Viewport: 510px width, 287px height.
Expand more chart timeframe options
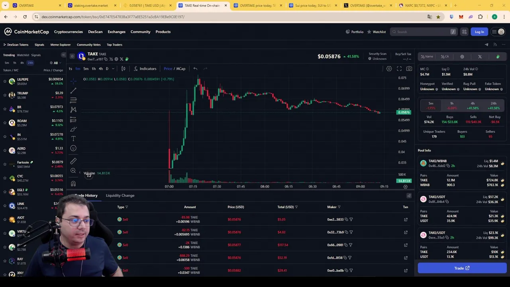[x=113, y=69]
